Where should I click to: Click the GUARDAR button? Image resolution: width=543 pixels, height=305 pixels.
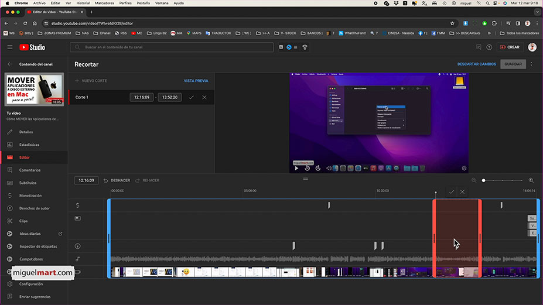[x=513, y=64]
